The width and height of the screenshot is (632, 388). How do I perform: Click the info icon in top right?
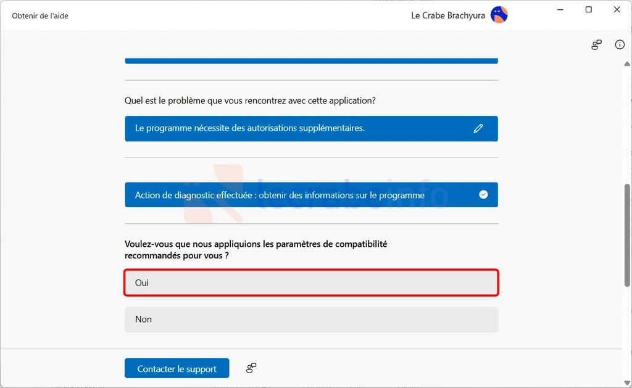pos(620,45)
